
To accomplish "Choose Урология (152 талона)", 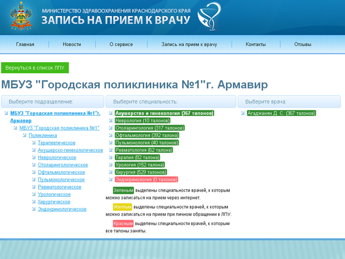I will tap(140, 165).
